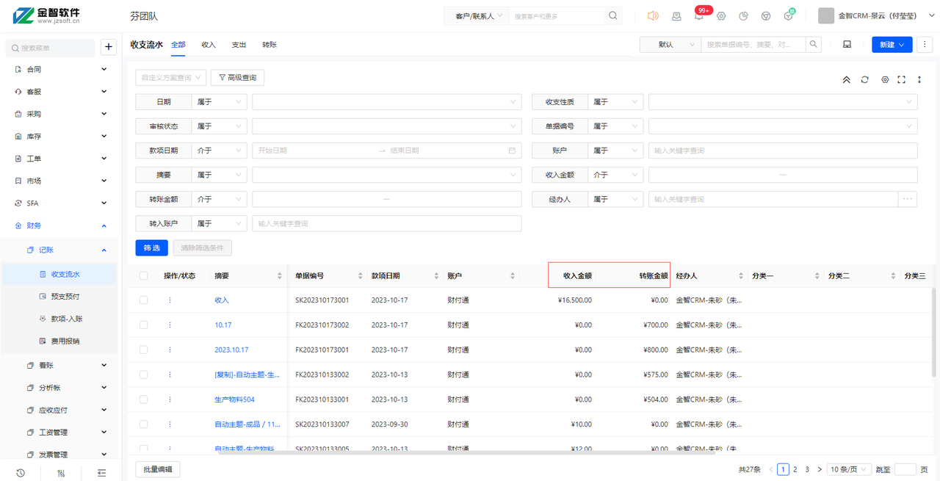The height and width of the screenshot is (481, 940).
Task: Click the search magnifier beside document number search
Action: pos(814,45)
